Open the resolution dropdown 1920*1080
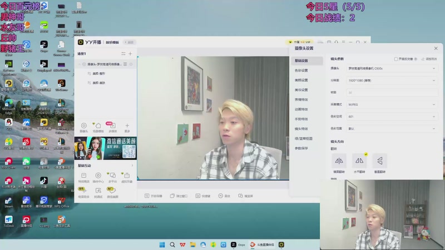Screen dimensions: 445x250 point(392,81)
